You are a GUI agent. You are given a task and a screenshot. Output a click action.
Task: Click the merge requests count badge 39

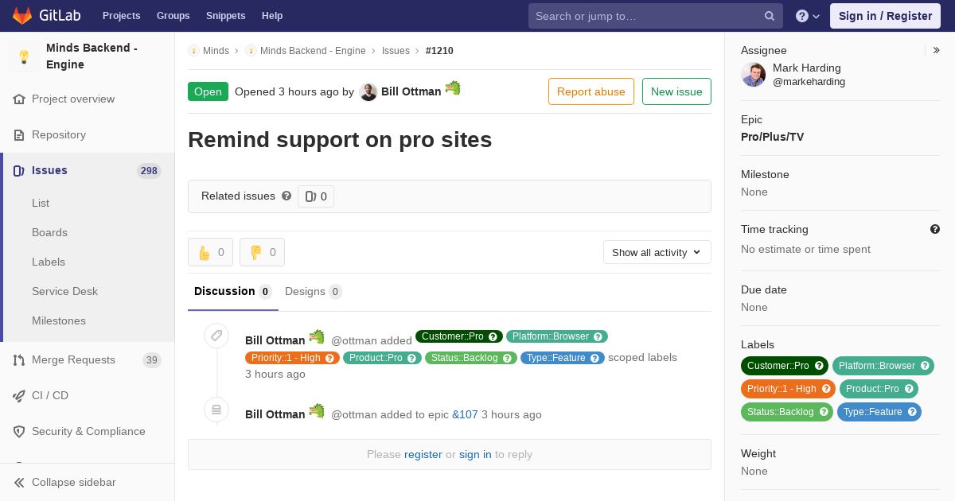151,359
